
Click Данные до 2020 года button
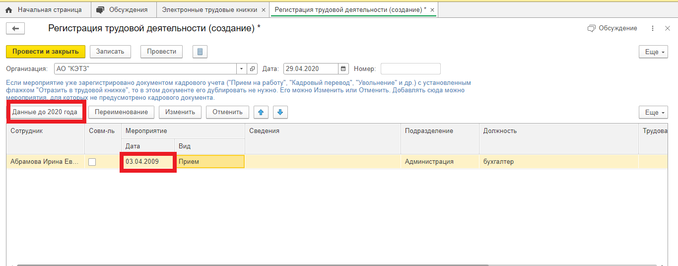coord(45,112)
